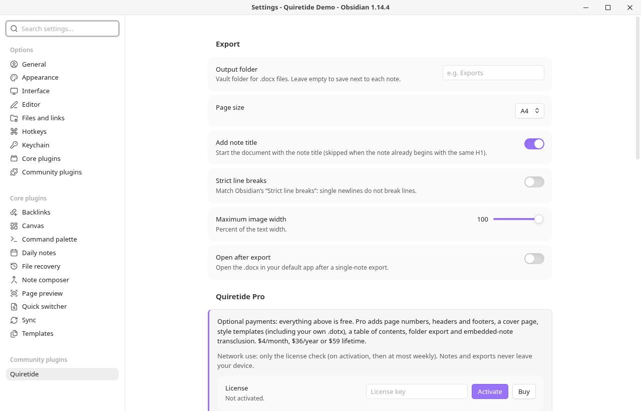Click the Daily notes calendar icon
This screenshot has height=411, width=641.
14,253
